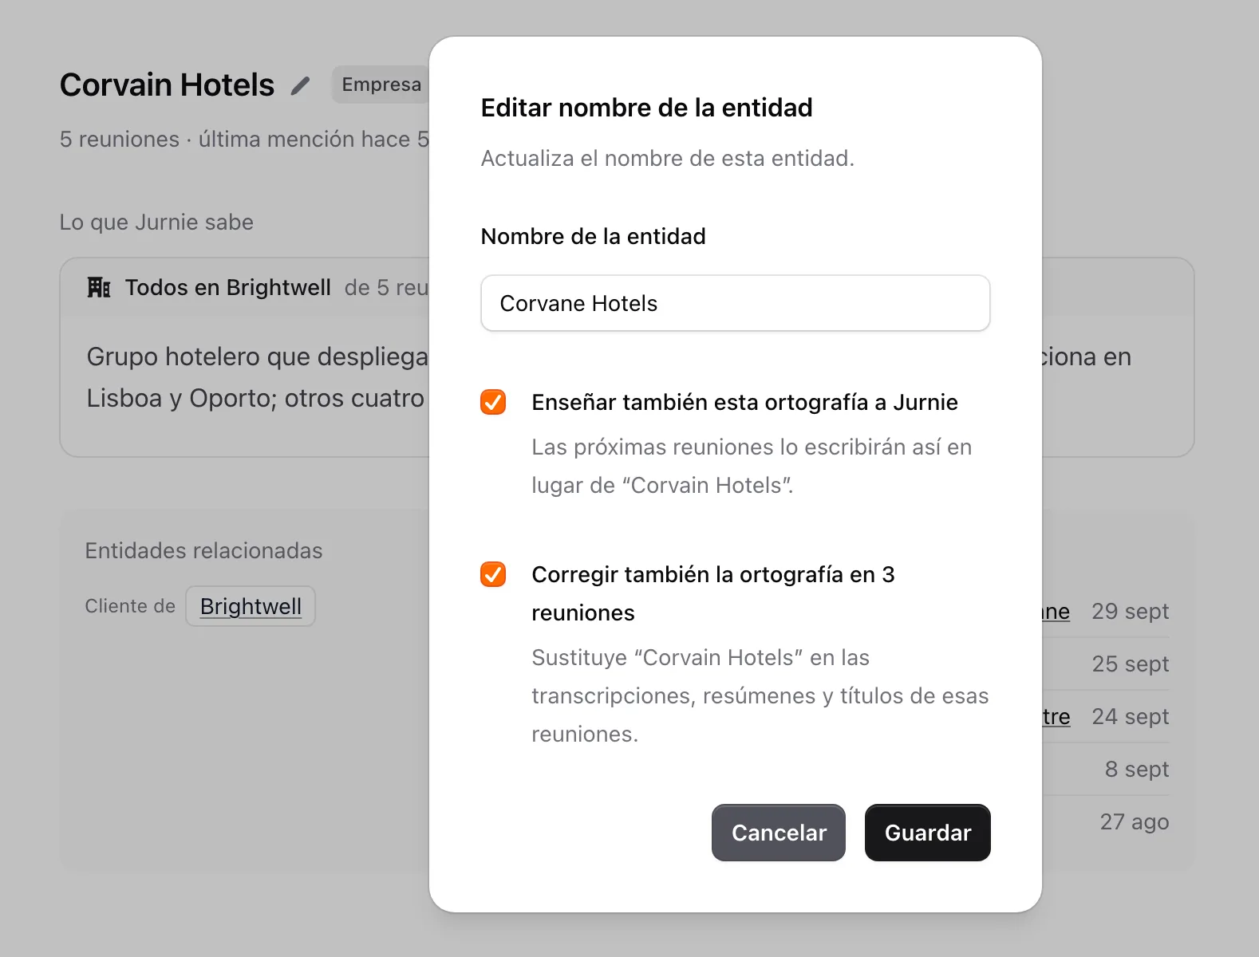Uncheck Enseñar también esta ortografía a Jurnie
Screen dimensions: 1259x957
493,402
